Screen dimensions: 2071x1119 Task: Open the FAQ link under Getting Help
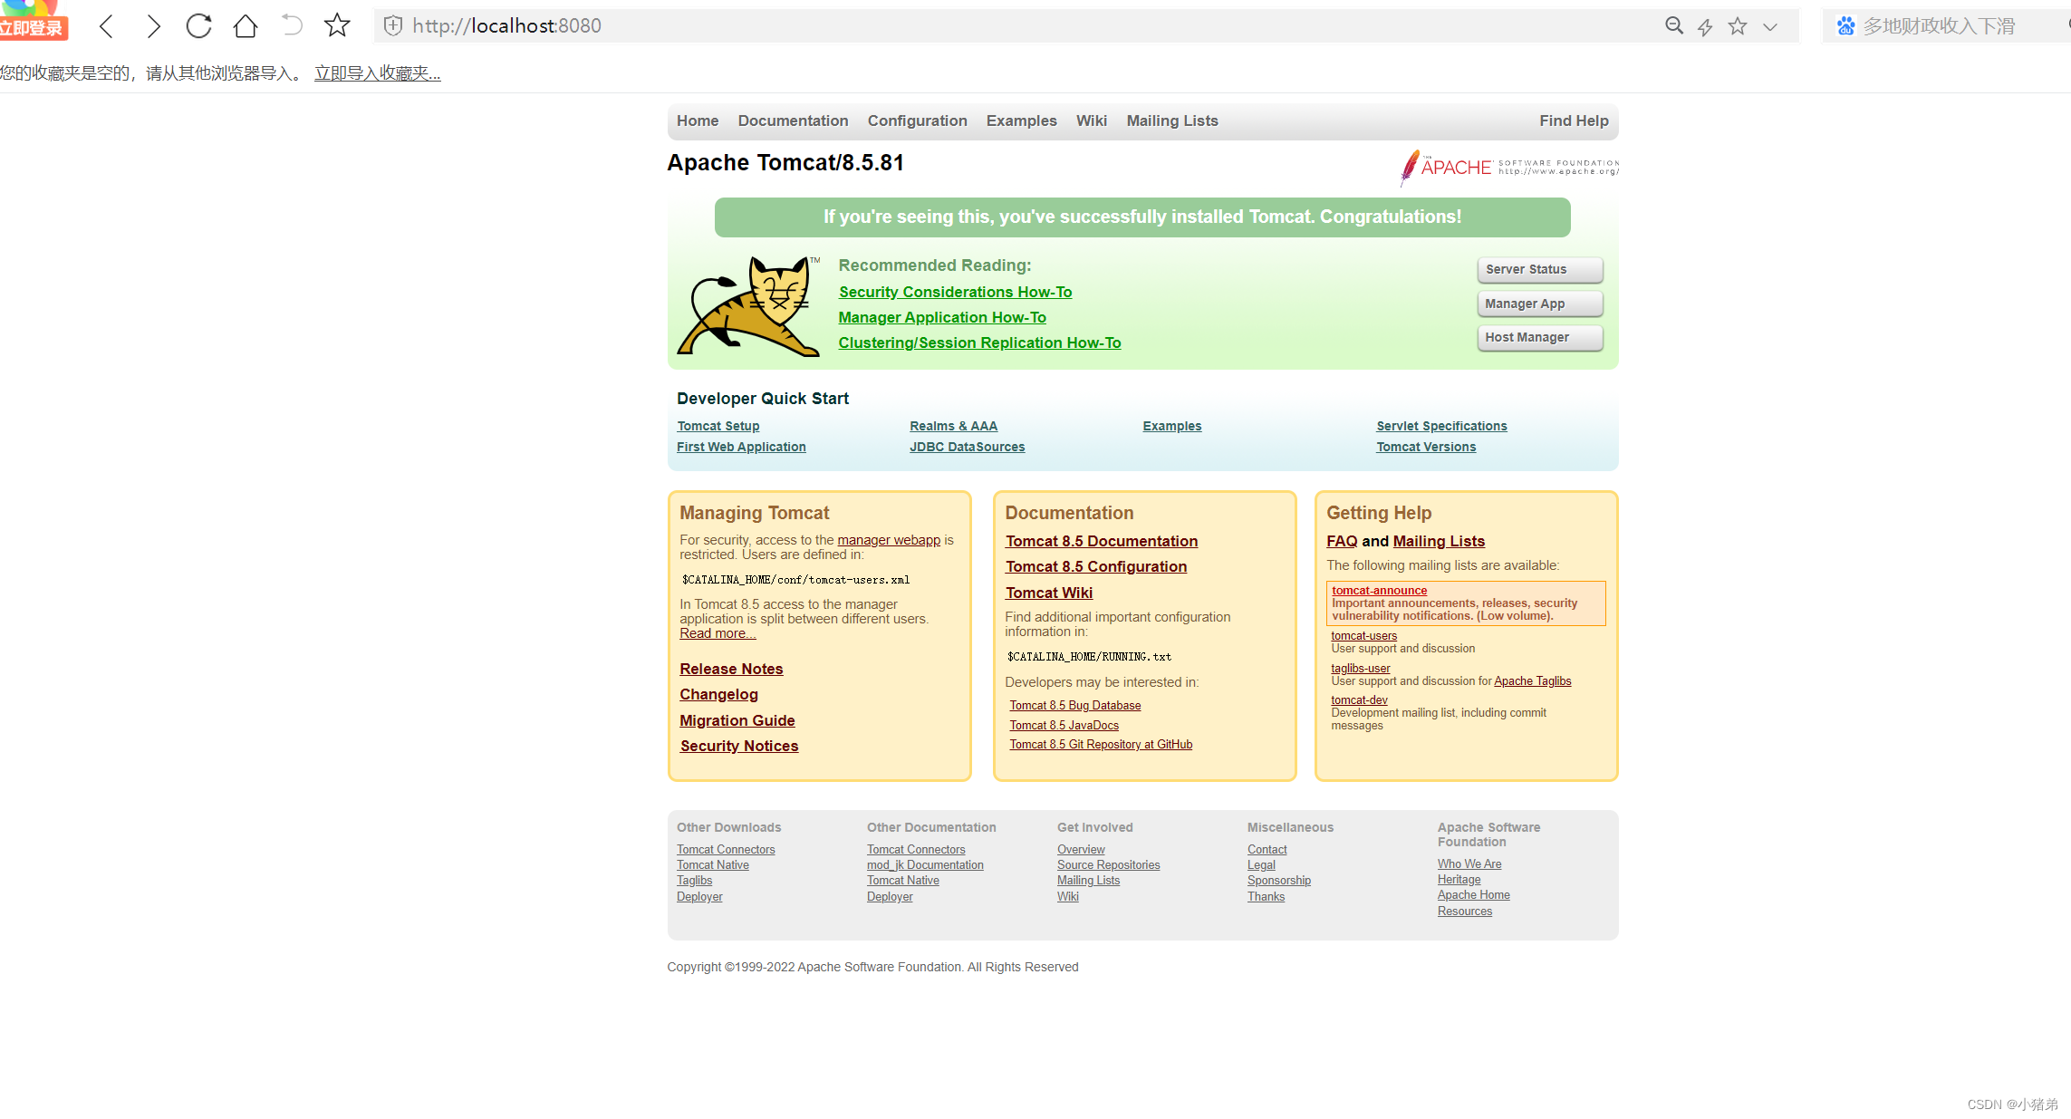click(x=1342, y=541)
